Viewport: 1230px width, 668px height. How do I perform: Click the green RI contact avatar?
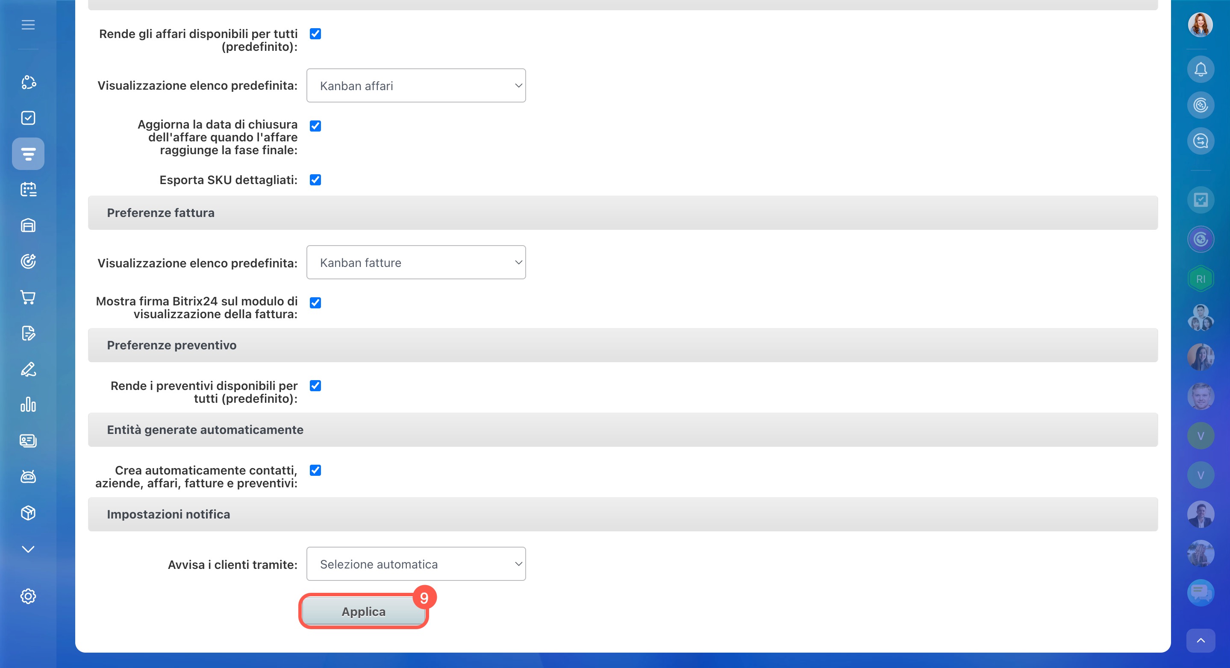[1201, 279]
